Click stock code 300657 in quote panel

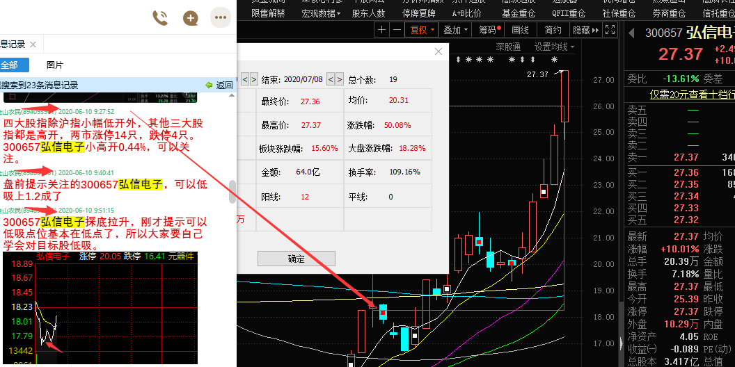coord(664,33)
